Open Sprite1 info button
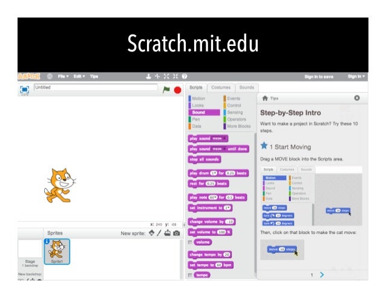The height and width of the screenshot is (298, 386). pos(47,241)
